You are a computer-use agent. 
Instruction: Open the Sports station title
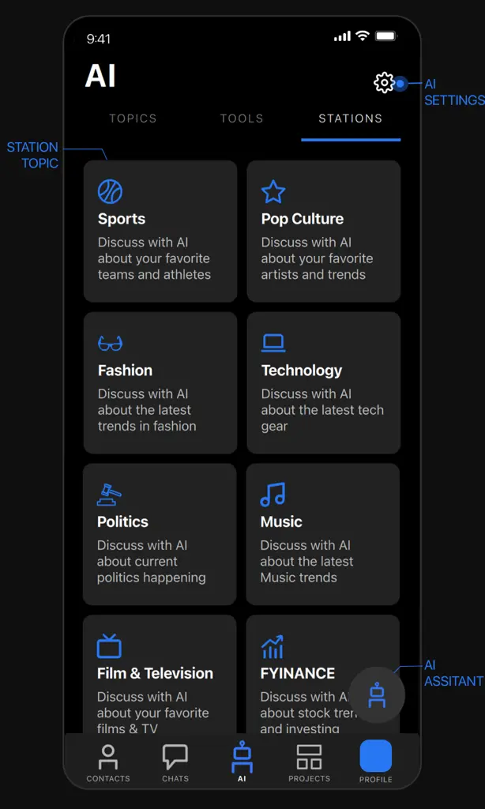coord(122,219)
